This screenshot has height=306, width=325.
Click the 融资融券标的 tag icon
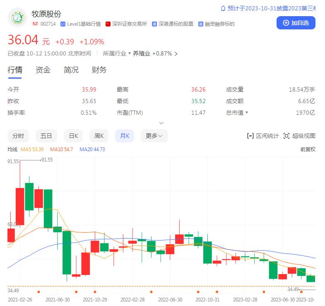(201, 24)
